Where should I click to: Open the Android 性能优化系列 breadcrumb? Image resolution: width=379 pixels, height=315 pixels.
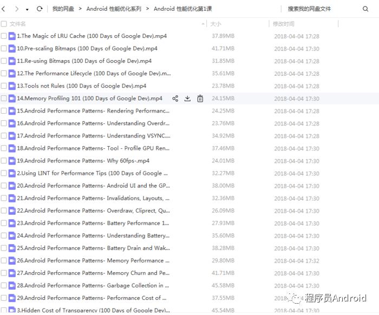click(114, 9)
